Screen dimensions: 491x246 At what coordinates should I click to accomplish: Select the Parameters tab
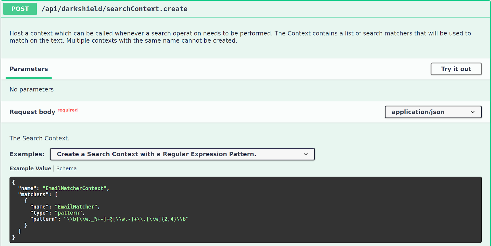29,69
